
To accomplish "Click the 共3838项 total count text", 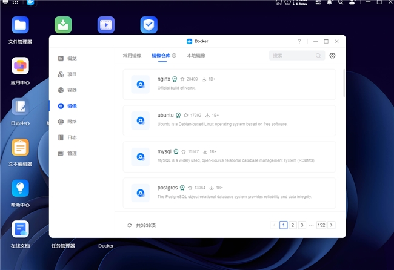I will coord(145,225).
